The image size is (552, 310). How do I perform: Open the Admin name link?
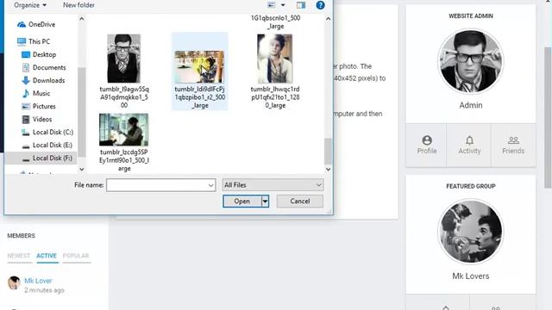471,105
